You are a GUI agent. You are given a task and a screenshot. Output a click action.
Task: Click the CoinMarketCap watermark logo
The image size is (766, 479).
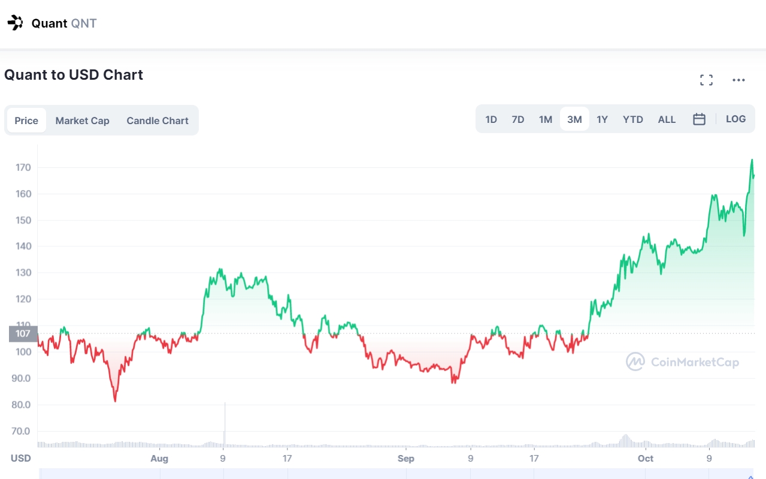tap(682, 361)
